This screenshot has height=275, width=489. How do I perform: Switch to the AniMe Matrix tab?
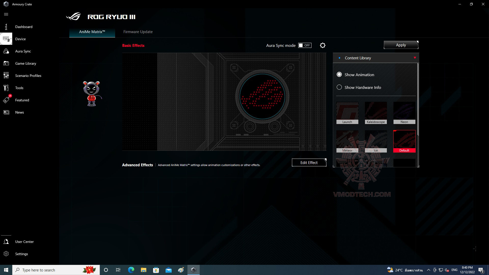pyautogui.click(x=92, y=32)
